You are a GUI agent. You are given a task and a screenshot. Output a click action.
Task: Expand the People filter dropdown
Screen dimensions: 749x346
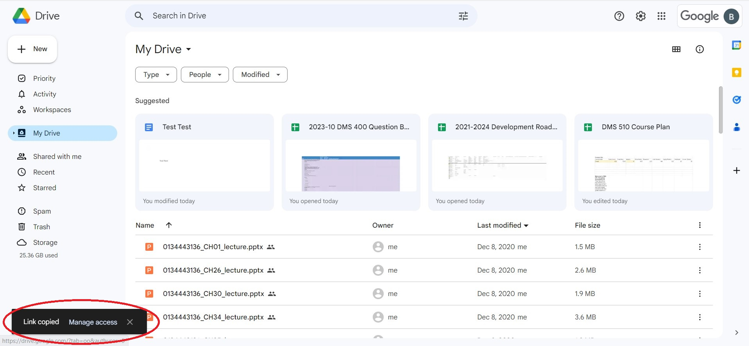[205, 75]
